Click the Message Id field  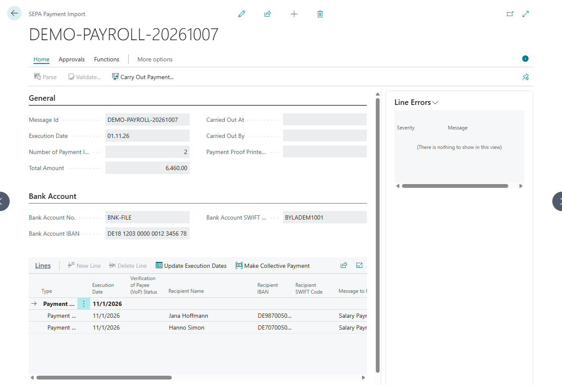coord(147,120)
